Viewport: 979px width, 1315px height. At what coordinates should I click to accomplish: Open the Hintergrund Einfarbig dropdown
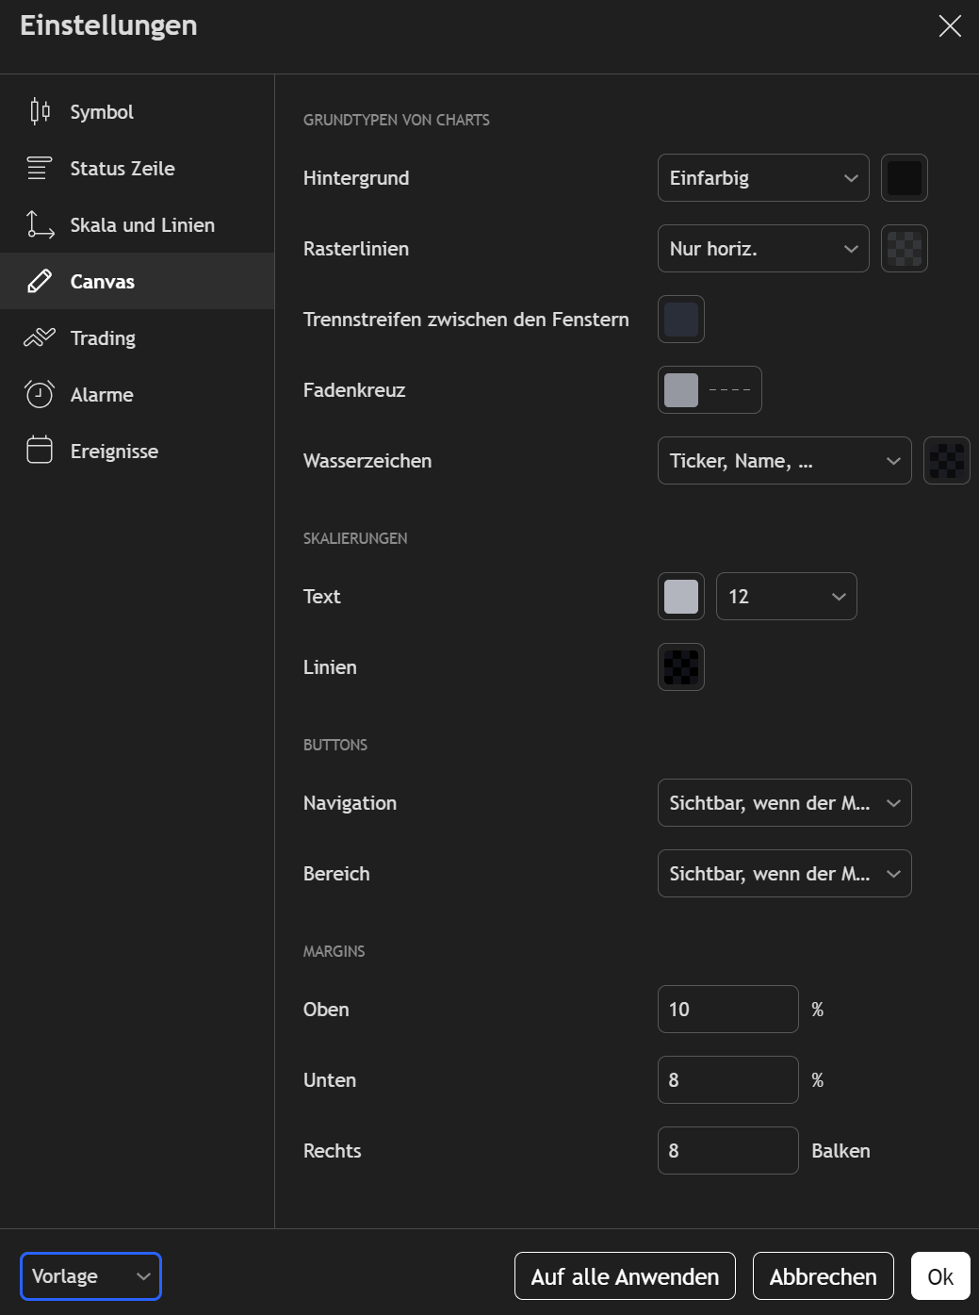click(x=762, y=178)
